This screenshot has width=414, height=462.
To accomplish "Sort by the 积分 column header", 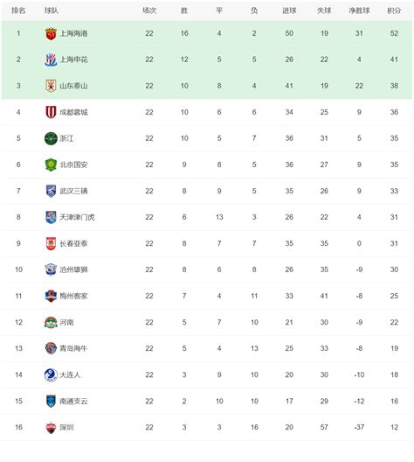I will click(x=394, y=10).
